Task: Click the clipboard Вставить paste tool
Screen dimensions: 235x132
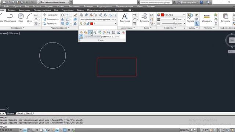Action: [225, 18]
